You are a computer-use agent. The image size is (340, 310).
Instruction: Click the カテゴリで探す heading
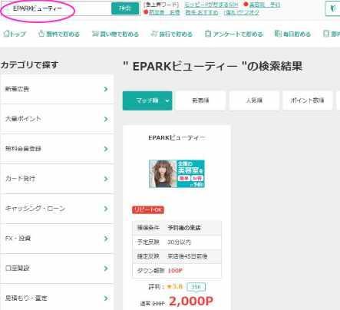coord(29,65)
